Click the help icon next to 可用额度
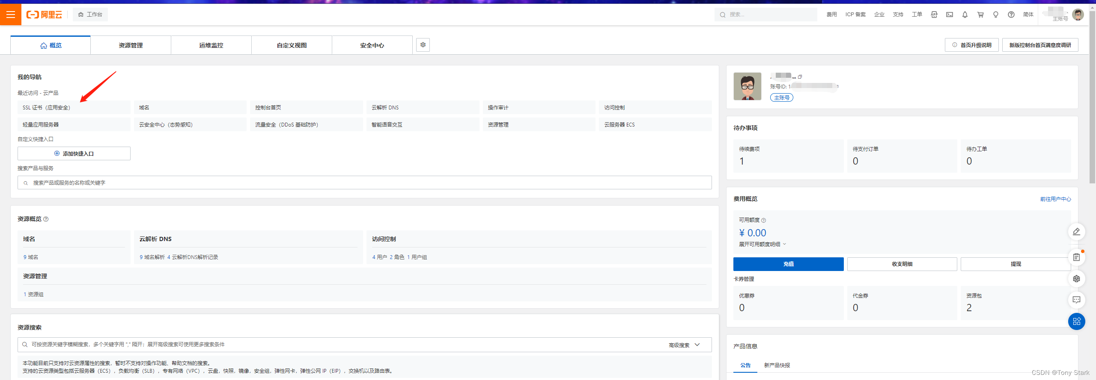The height and width of the screenshot is (380, 1096). [x=764, y=221]
